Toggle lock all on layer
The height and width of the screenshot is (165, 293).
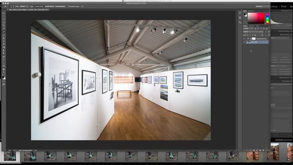[x=255, y=35]
